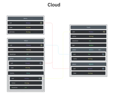Click the Binary type on Album uid row
This screenshot has width=114, height=93.
click(28, 45)
